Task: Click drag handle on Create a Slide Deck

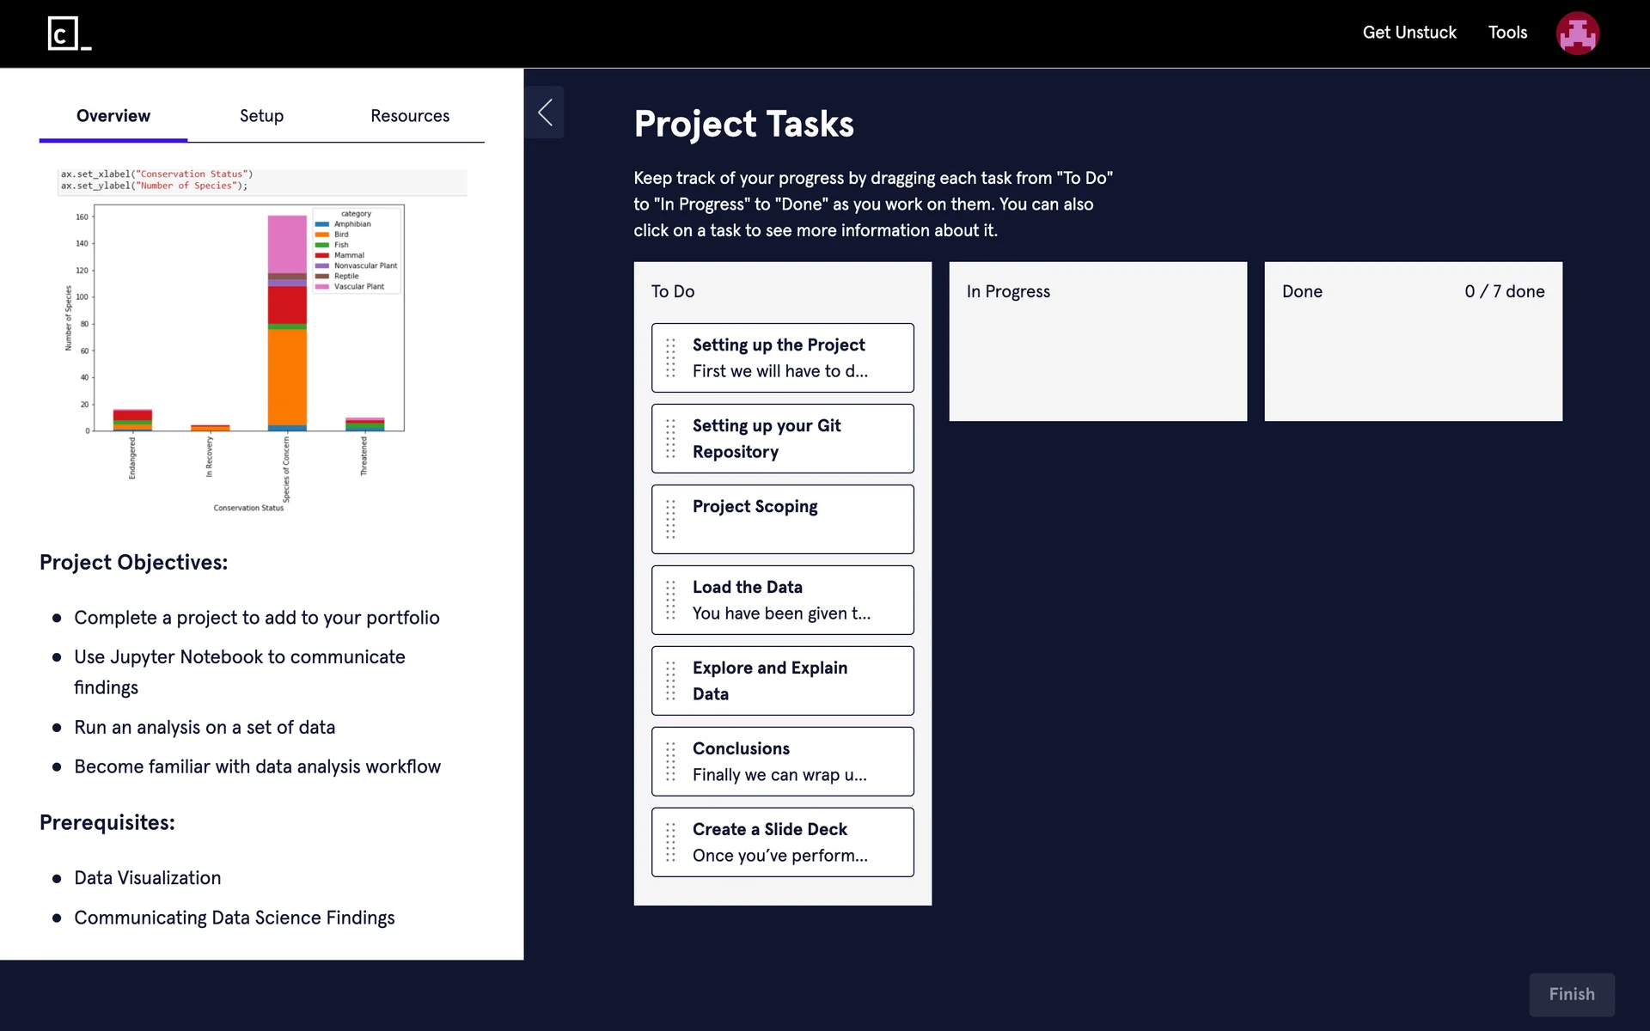Action: click(x=671, y=843)
